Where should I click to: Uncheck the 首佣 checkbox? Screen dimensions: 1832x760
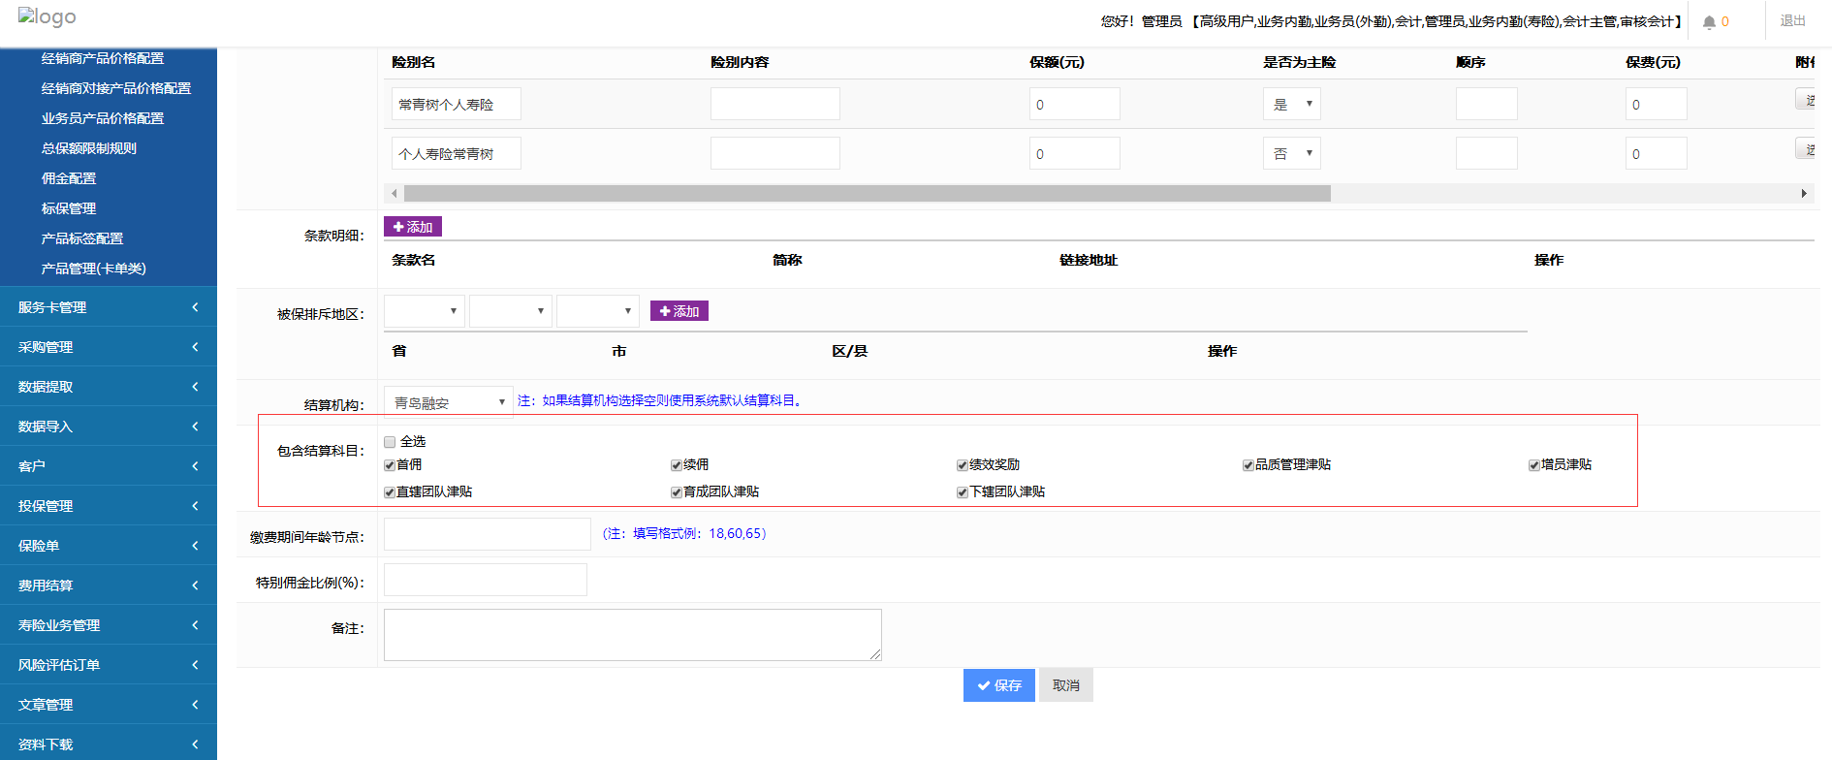pyautogui.click(x=390, y=465)
